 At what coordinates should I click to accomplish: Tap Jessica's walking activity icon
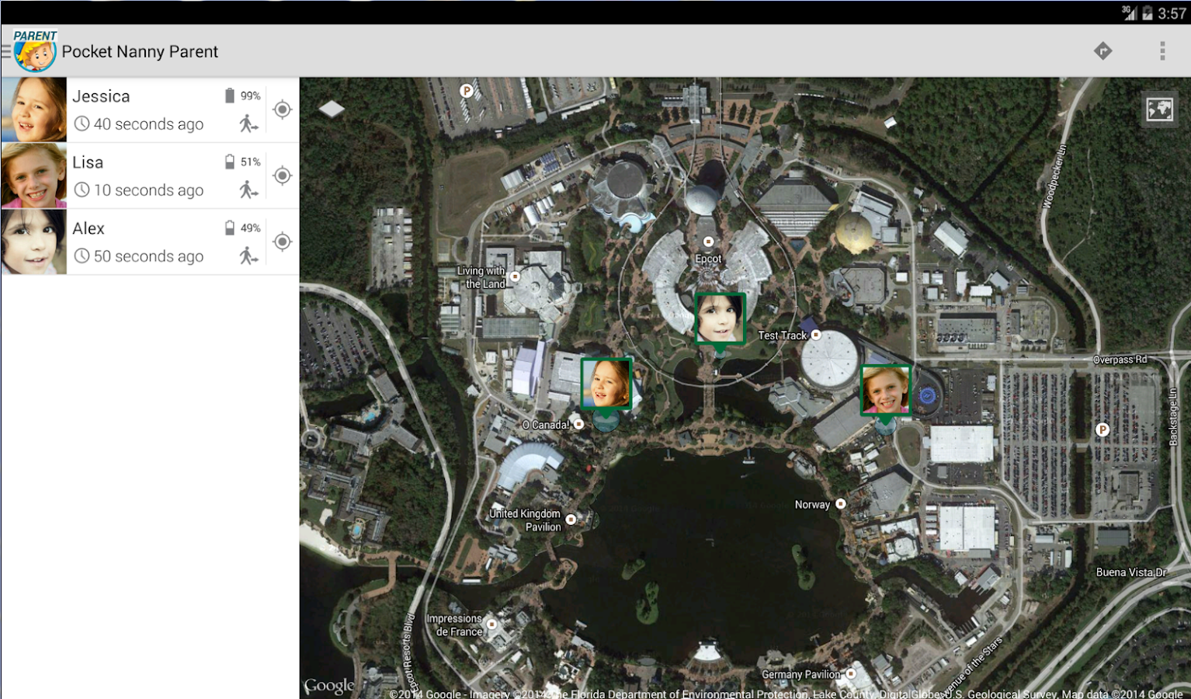[x=248, y=123]
